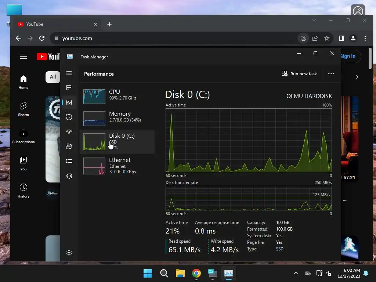Open Windows taskbar Search
The width and height of the screenshot is (376, 282).
[x=164, y=273]
